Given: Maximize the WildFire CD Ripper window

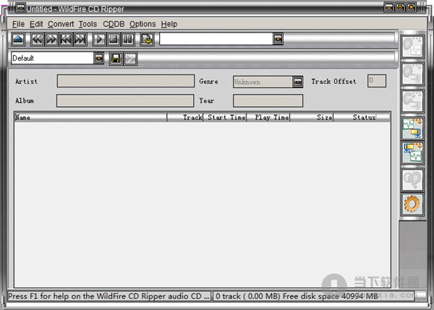Looking at the screenshot, I should point(400,7).
